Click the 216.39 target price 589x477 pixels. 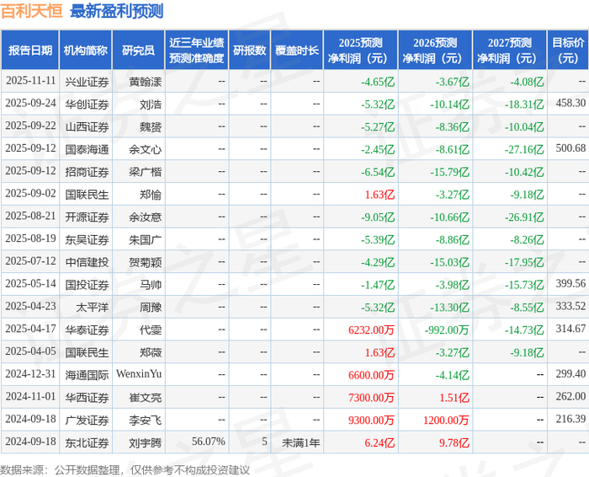[x=570, y=419]
